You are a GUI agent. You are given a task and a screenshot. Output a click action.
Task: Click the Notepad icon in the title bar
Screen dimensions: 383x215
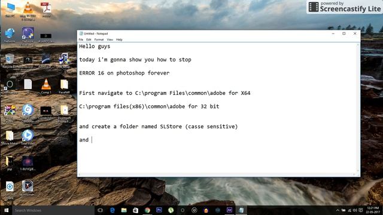tap(81, 33)
